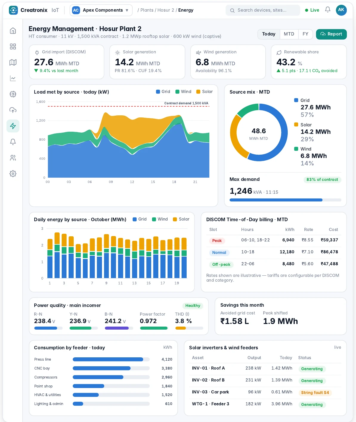Click the Power factor green bar

click(154, 328)
